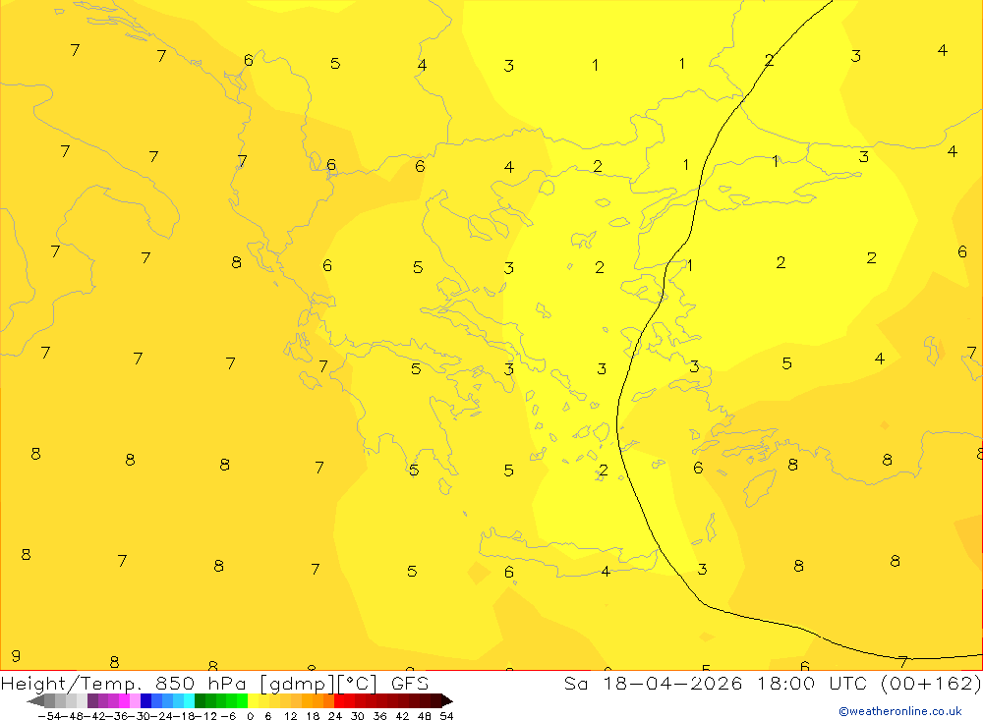Click the cyan legend swatch near -18
The width and height of the screenshot is (983, 720).
coord(189,701)
